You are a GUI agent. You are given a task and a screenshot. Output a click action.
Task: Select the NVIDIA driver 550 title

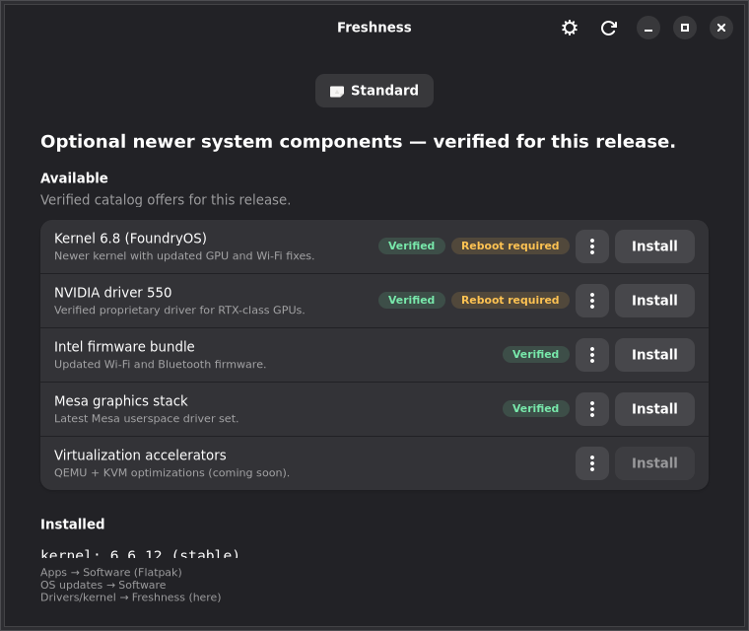(x=112, y=292)
